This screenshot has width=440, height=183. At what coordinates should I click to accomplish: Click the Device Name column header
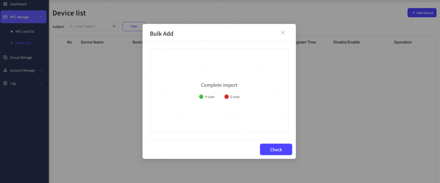point(92,42)
